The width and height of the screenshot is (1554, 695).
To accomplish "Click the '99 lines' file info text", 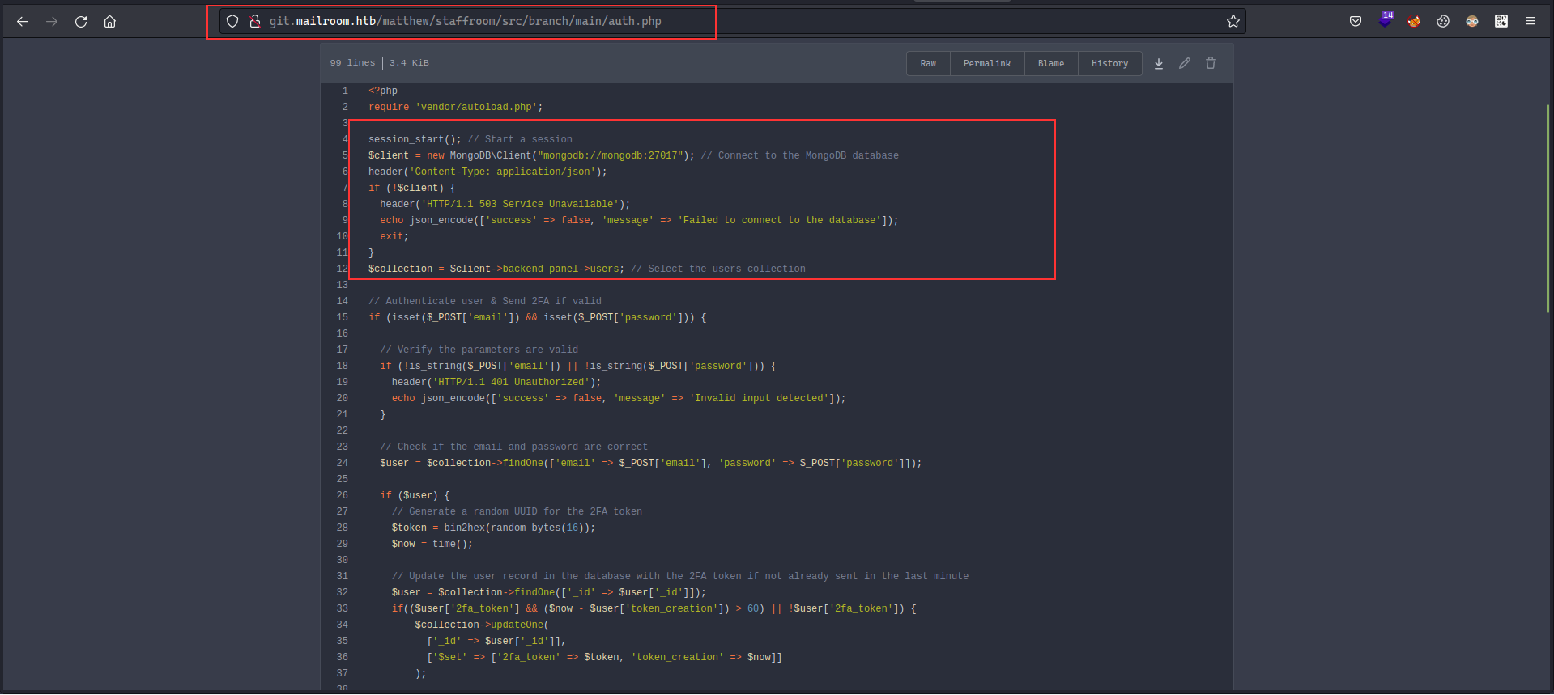I will (352, 62).
